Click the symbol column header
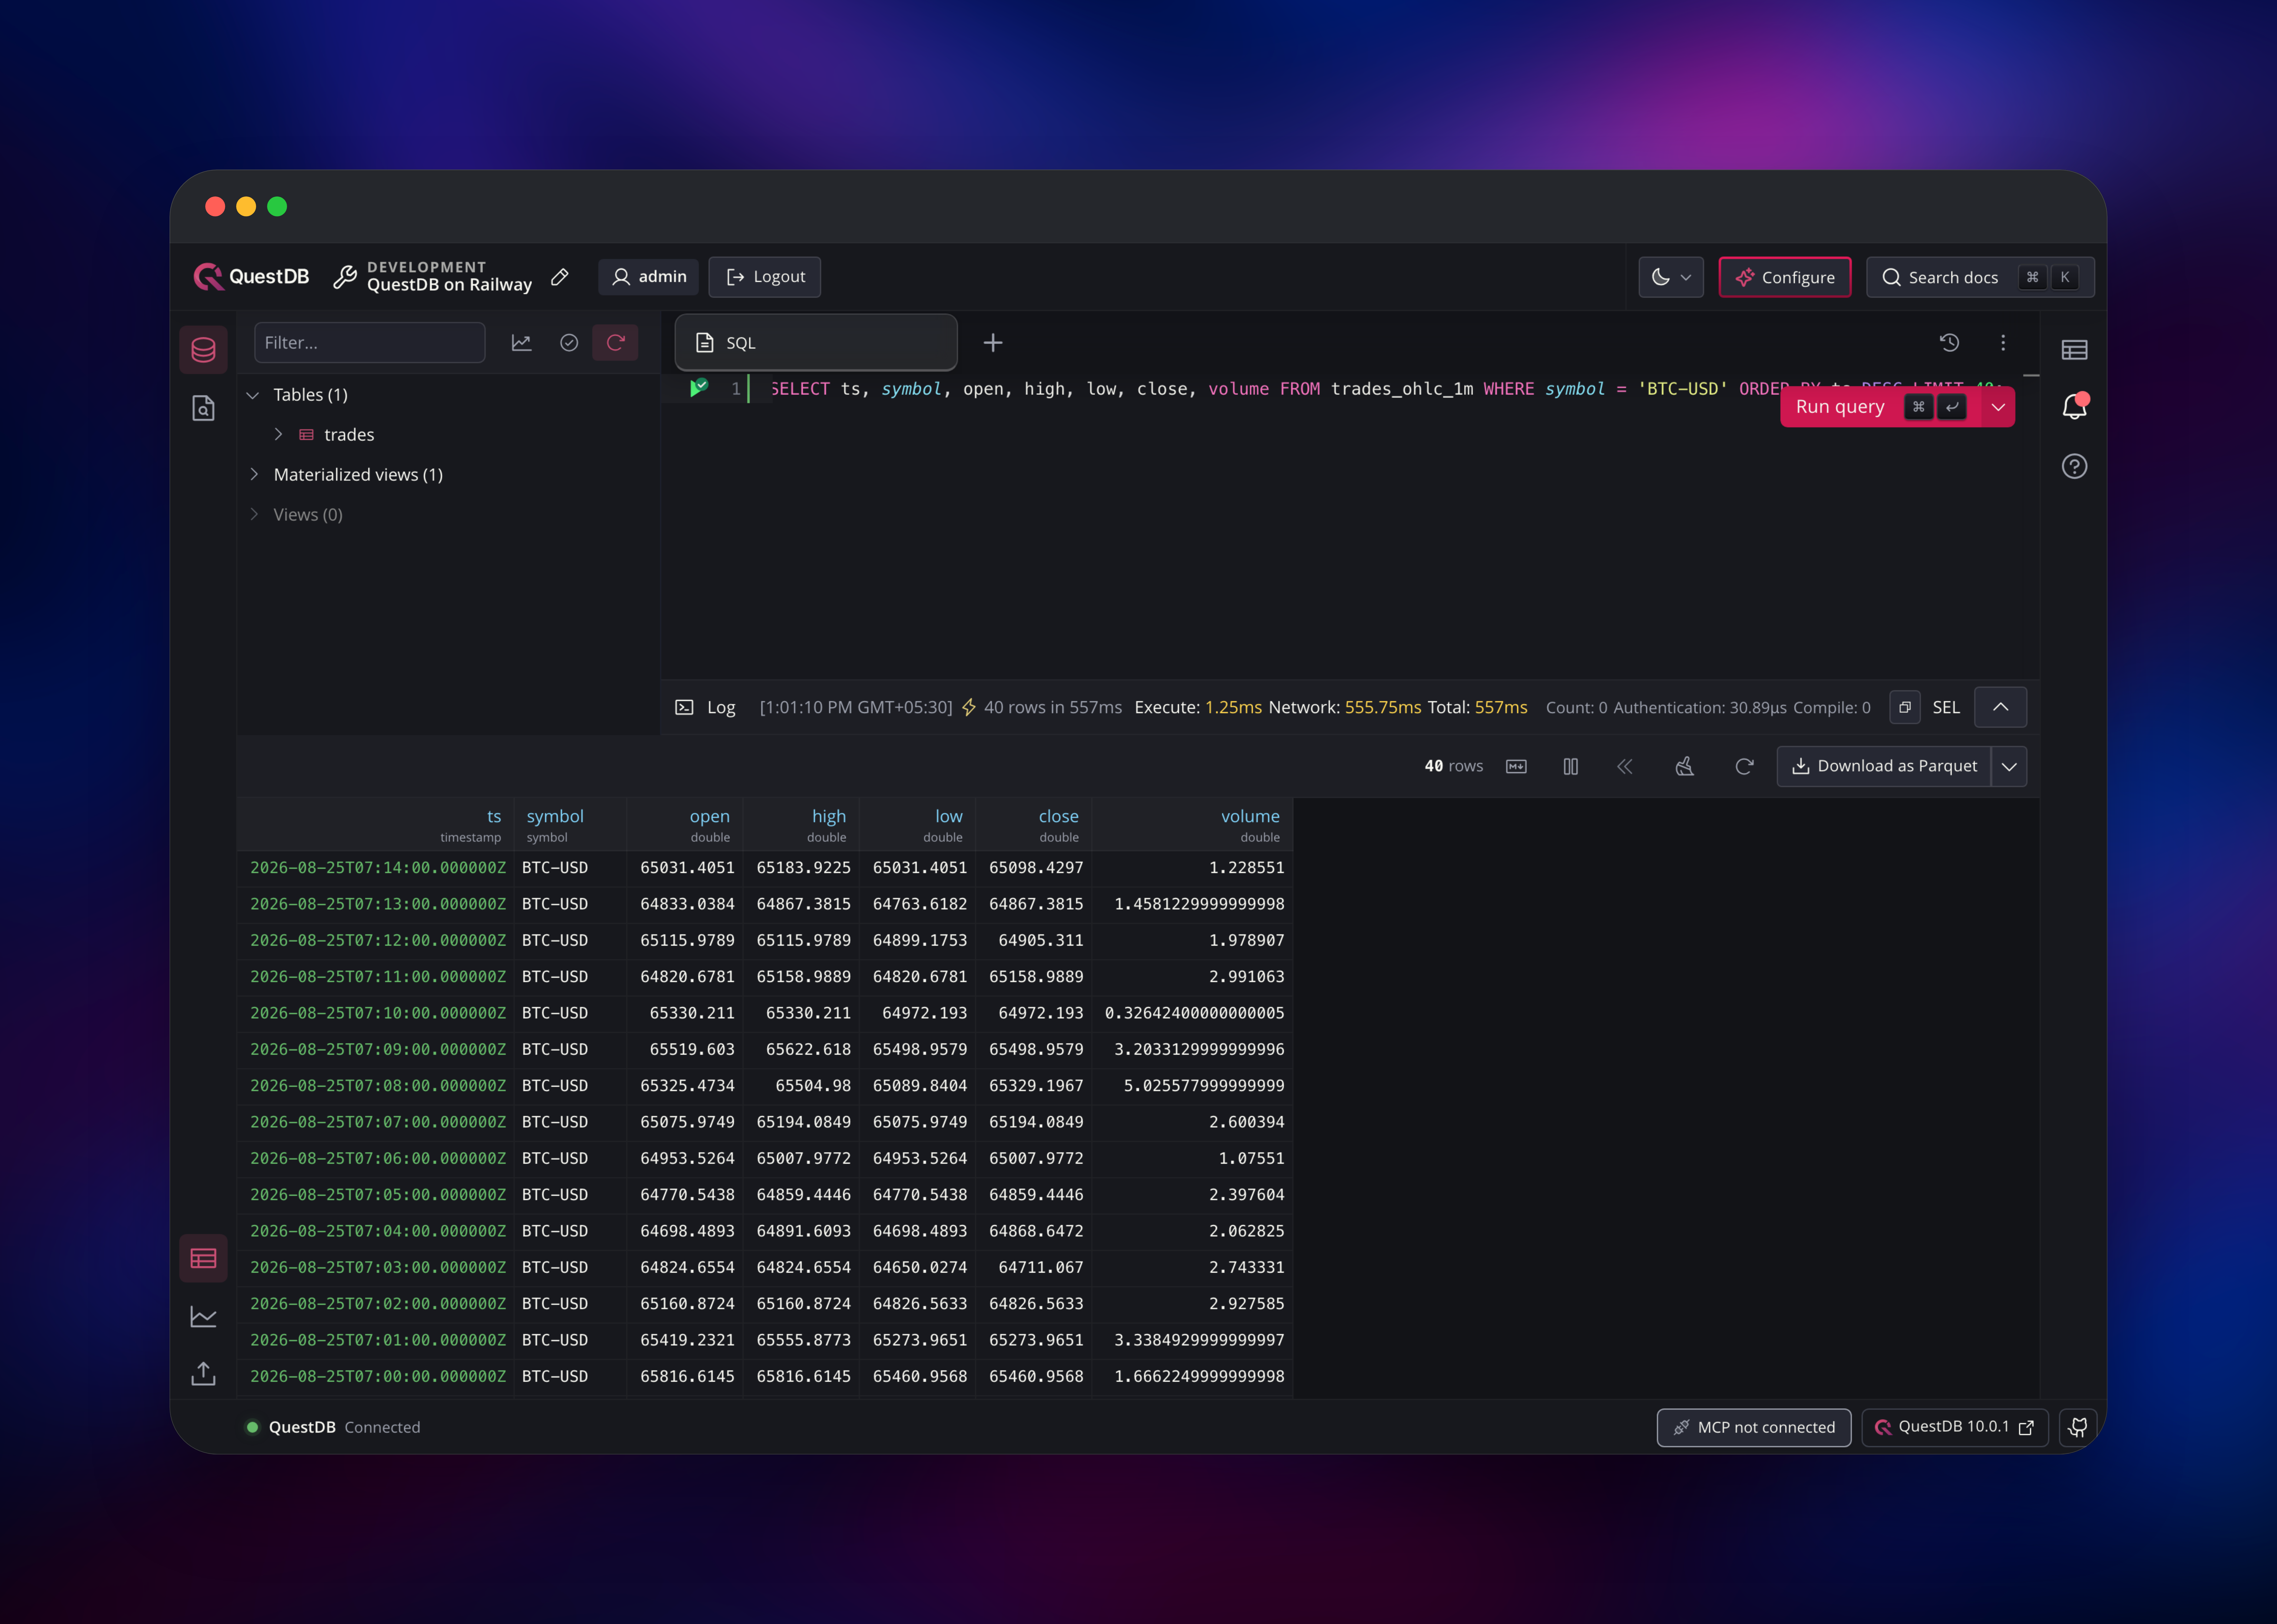The width and height of the screenshot is (2277, 1624). (571, 825)
